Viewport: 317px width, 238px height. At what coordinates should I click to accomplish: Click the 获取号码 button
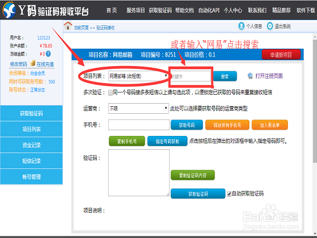click(x=187, y=125)
